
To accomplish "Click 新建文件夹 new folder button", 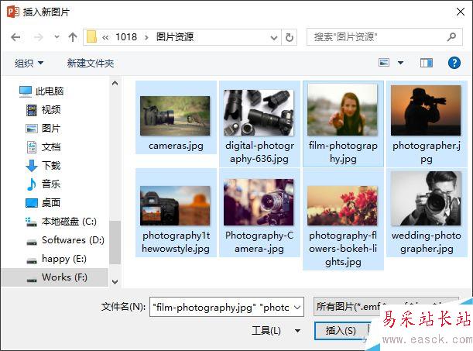I will coord(90,63).
